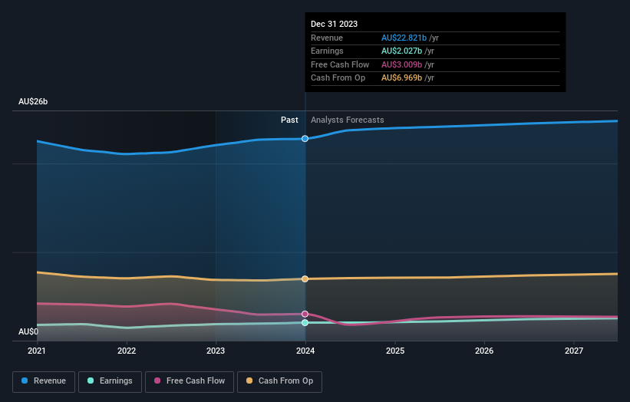Click the 2026 x-axis label
This screenshot has width=630, height=402.
pos(484,351)
